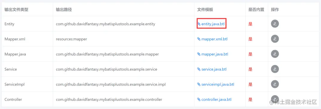The image size is (321, 109).
Task: Click the 是 value in Mapper.xml row
Action: pyautogui.click(x=250, y=39)
